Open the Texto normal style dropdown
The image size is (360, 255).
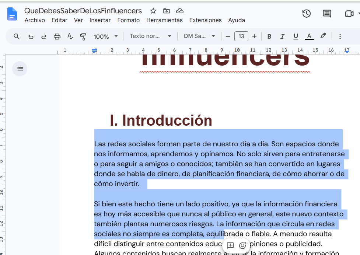click(x=150, y=36)
